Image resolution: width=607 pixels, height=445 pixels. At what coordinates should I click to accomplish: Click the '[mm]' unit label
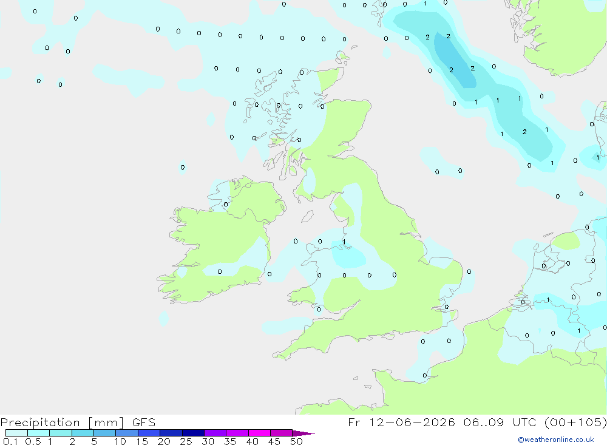point(106,423)
